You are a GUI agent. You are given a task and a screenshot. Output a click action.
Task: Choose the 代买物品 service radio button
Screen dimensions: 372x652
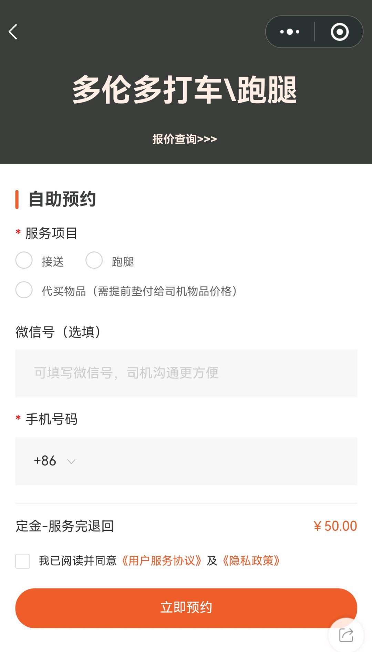pos(24,290)
